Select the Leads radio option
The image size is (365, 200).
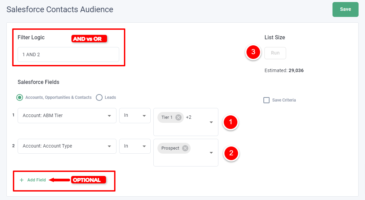pos(99,97)
